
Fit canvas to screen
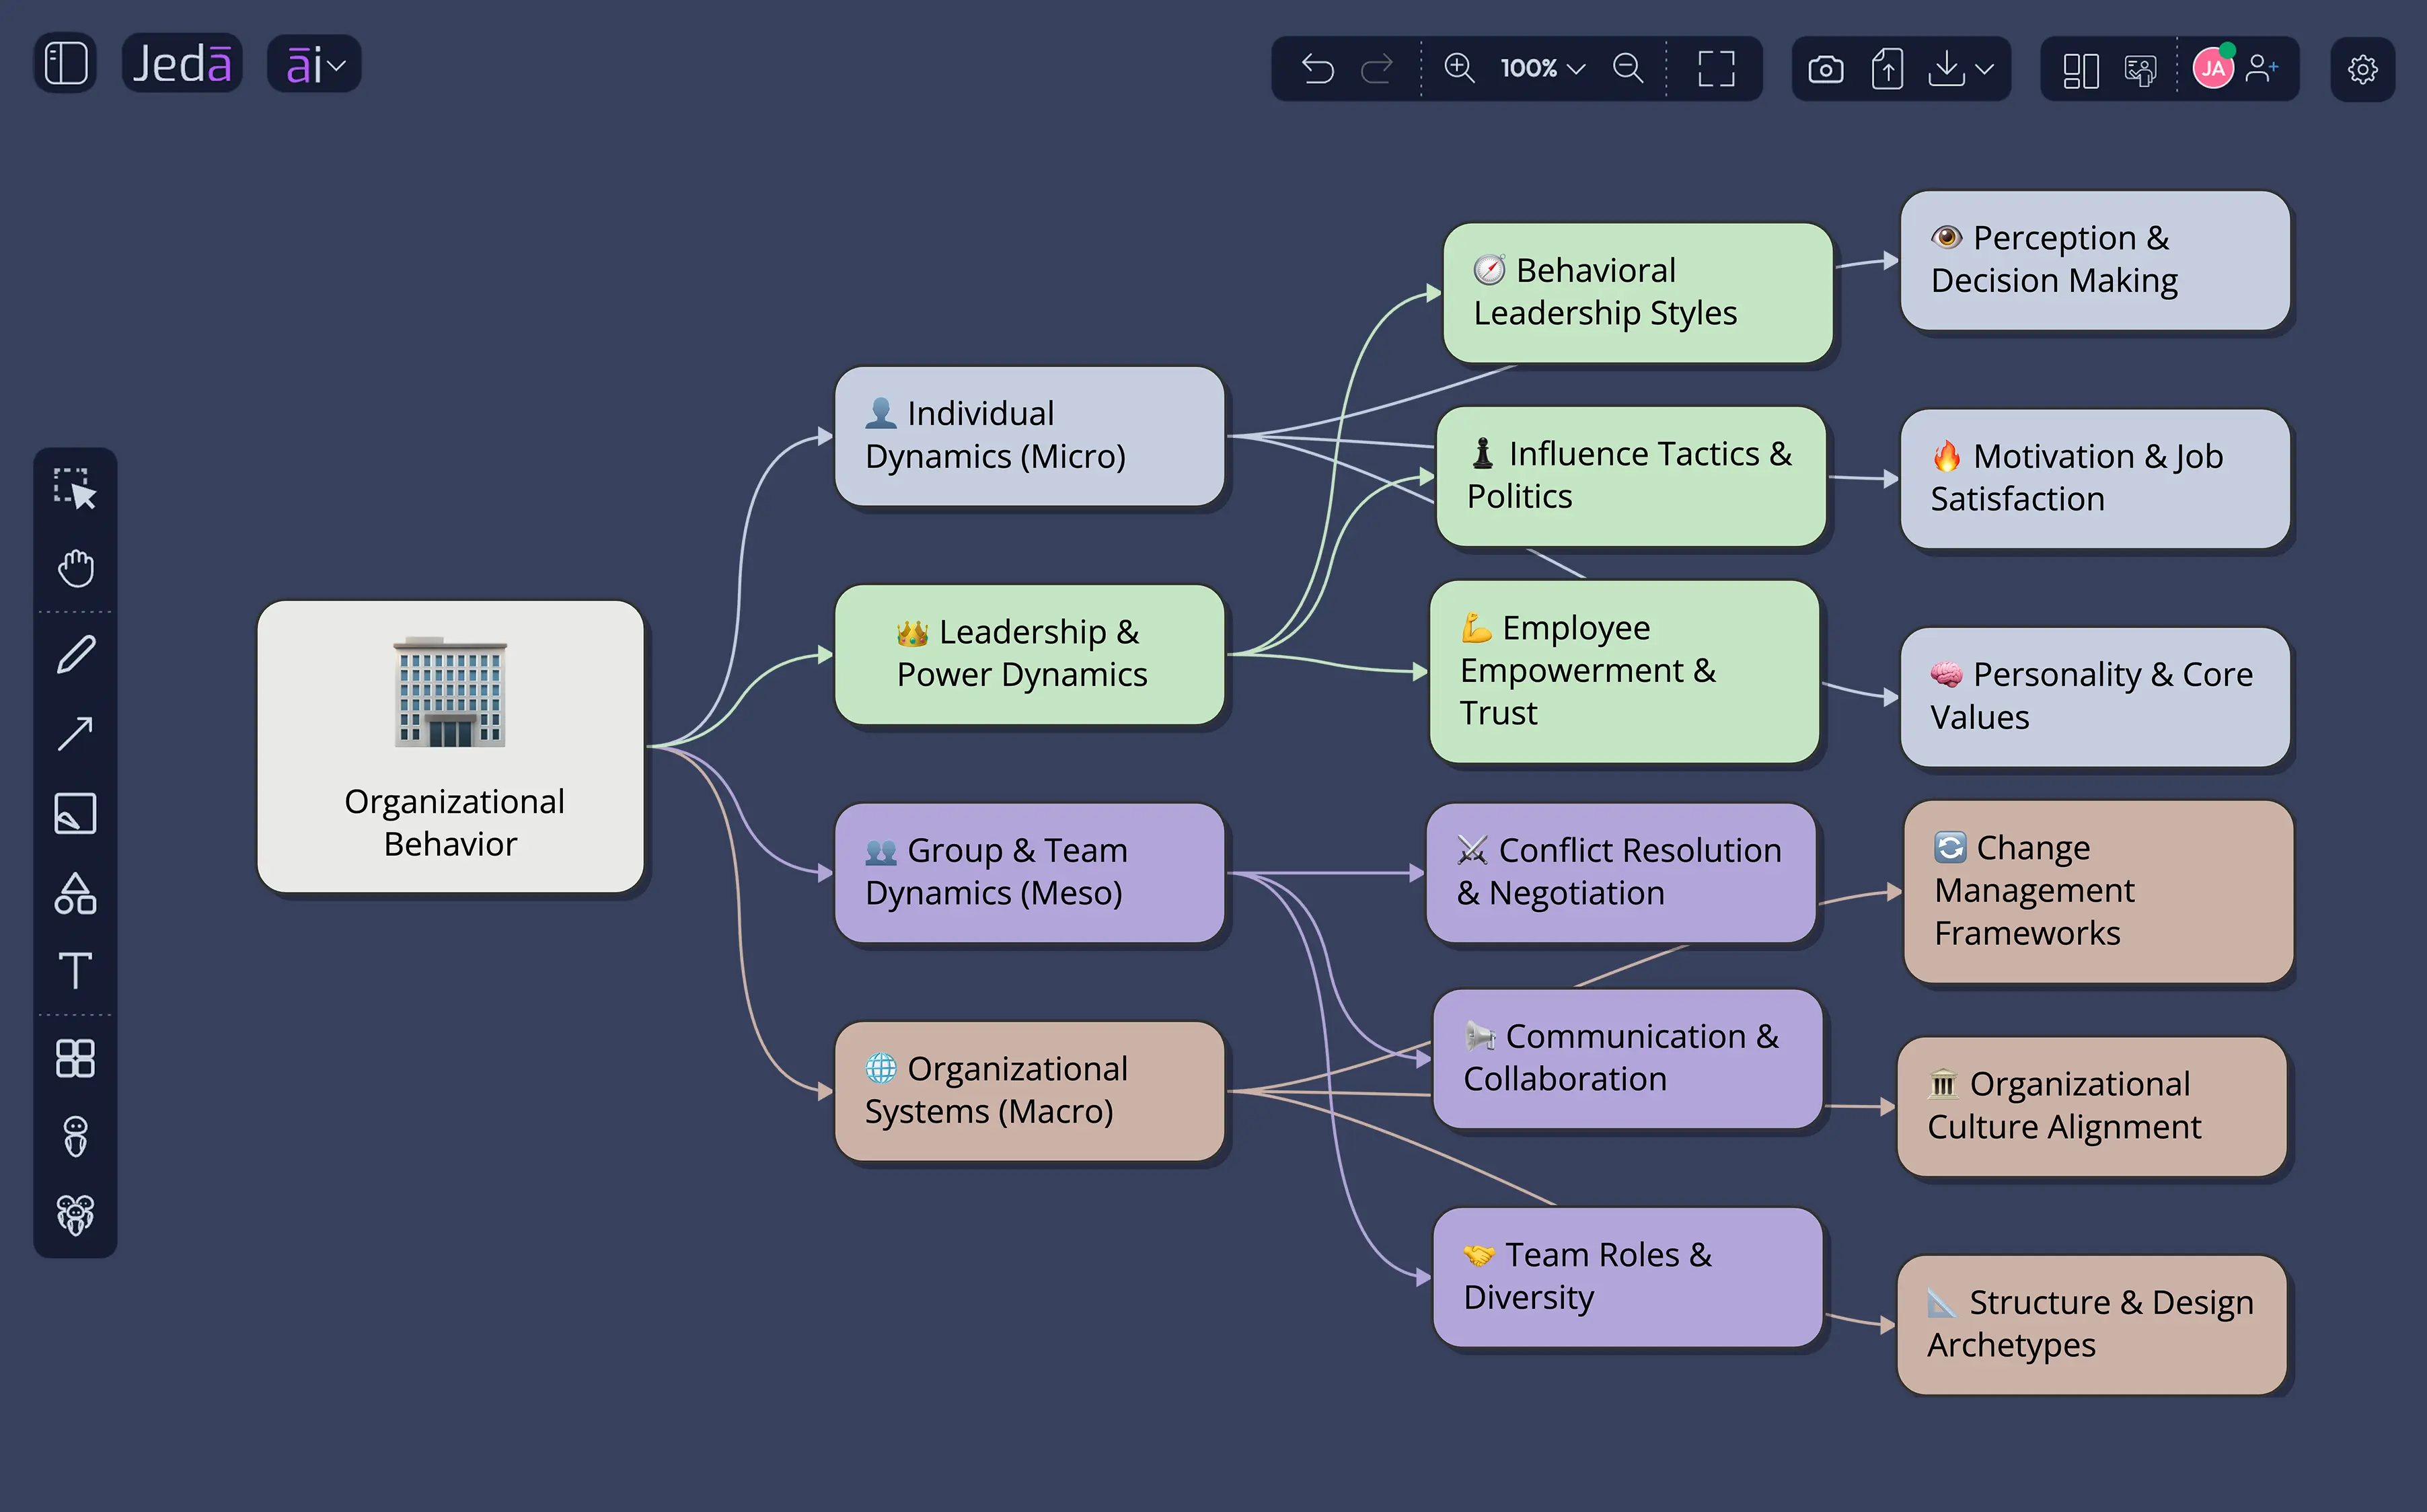(1716, 68)
